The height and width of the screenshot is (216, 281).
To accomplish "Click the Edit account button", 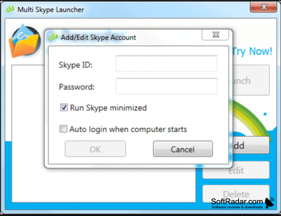I will [236, 170].
